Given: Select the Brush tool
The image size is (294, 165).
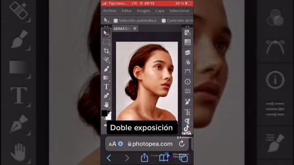Looking at the screenshot, I should (x=106, y=69).
